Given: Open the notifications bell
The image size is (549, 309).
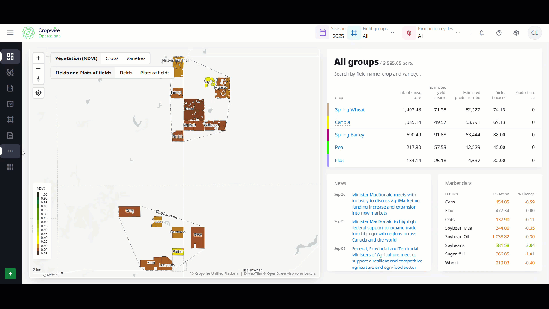Looking at the screenshot, I should [x=482, y=33].
